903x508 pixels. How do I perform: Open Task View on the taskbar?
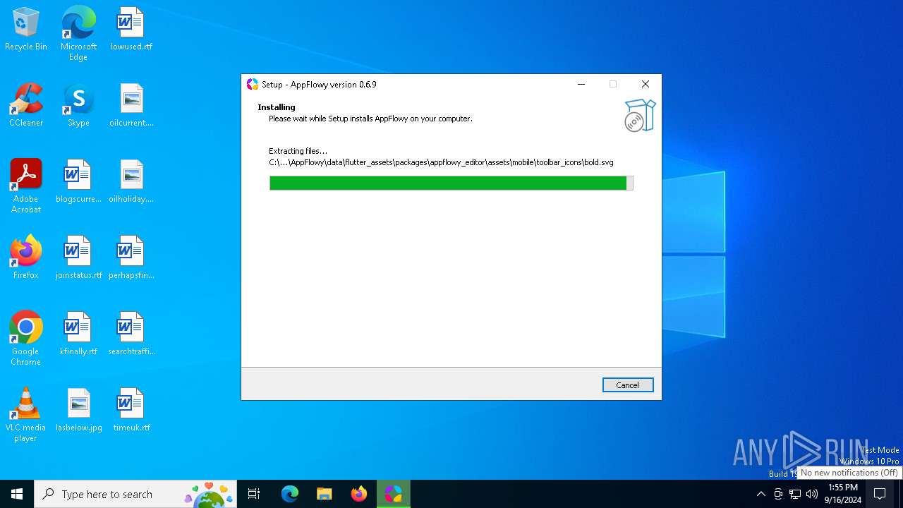254,494
